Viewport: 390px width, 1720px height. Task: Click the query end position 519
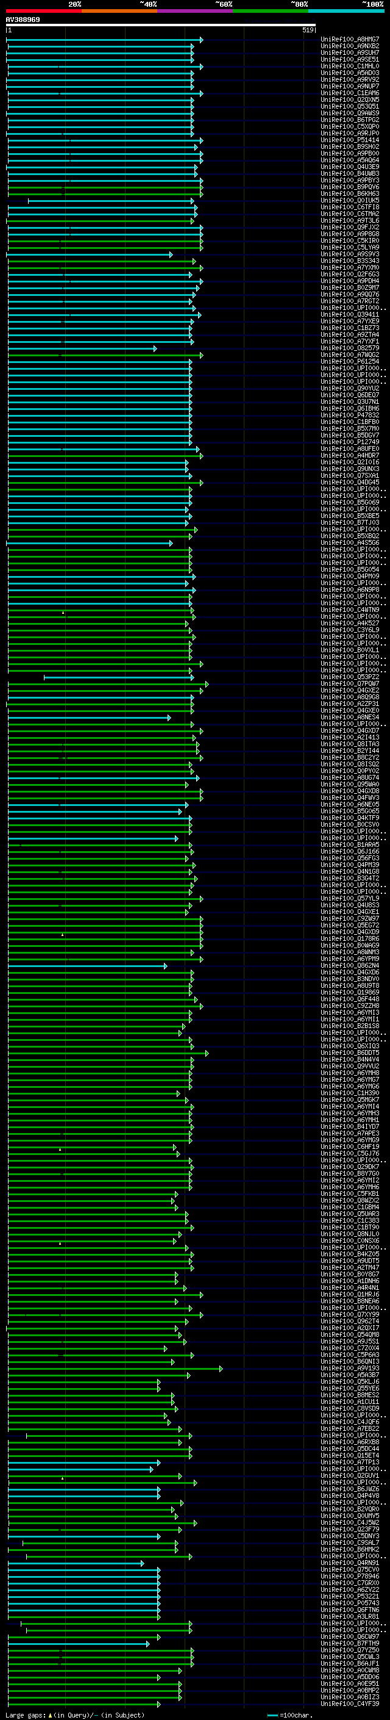point(307,30)
